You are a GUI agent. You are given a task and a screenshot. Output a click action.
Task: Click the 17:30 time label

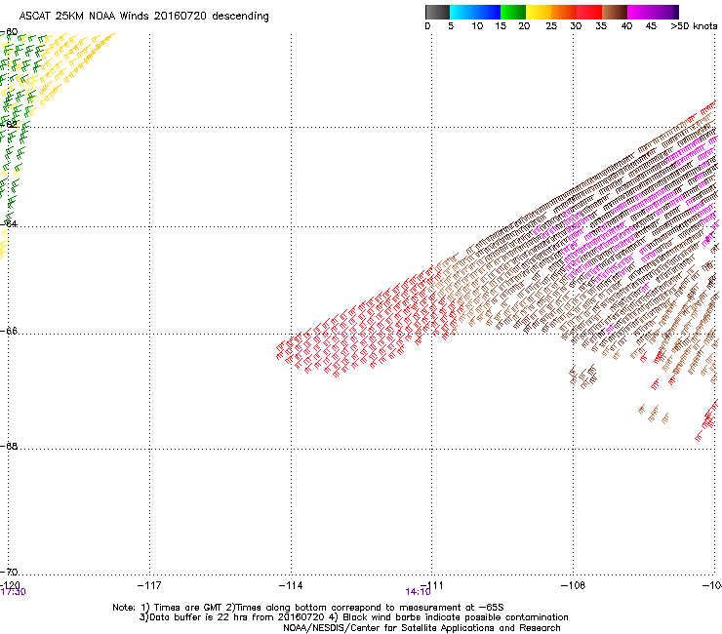click(x=14, y=592)
